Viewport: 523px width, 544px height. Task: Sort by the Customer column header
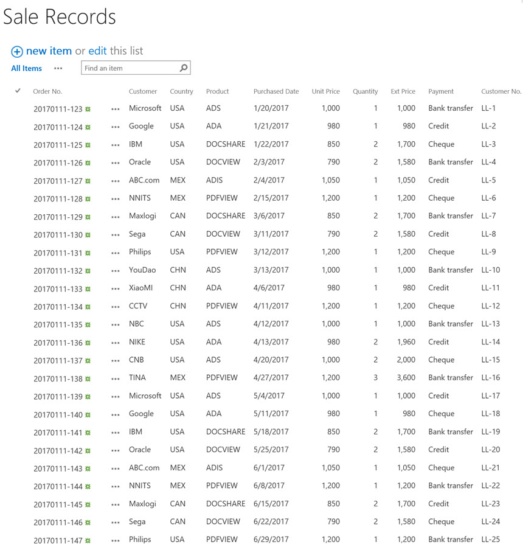click(143, 91)
